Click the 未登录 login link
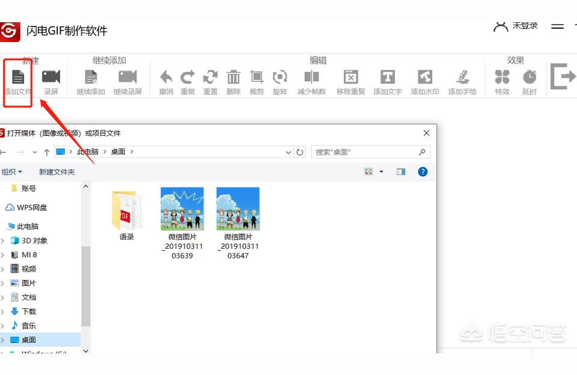 click(524, 26)
